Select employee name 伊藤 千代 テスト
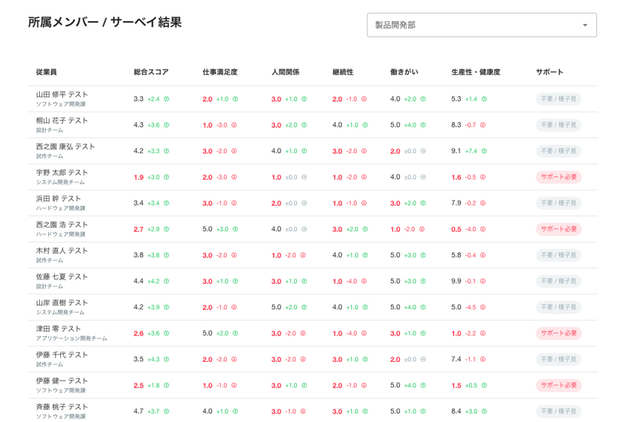 [x=62, y=354]
